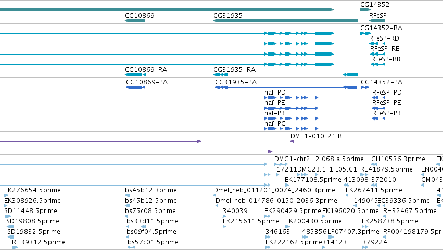Viewport: 443px width, 250px height.
Task: Select the EC39336.5prime label
Action: point(404,201)
